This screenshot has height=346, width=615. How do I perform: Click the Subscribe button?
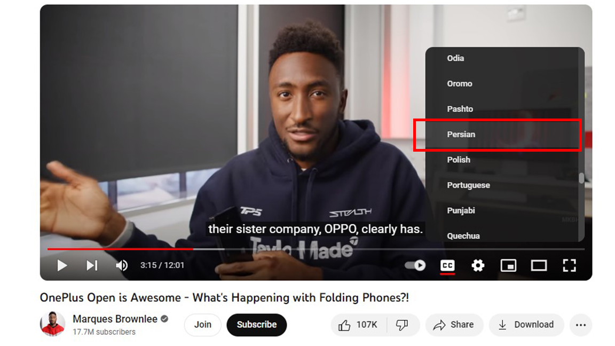tap(256, 325)
